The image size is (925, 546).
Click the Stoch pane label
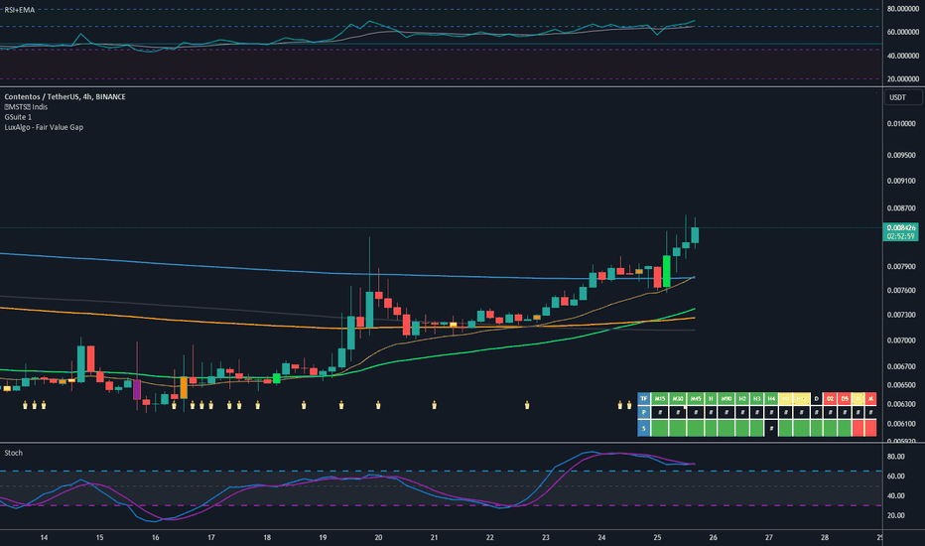[14, 453]
